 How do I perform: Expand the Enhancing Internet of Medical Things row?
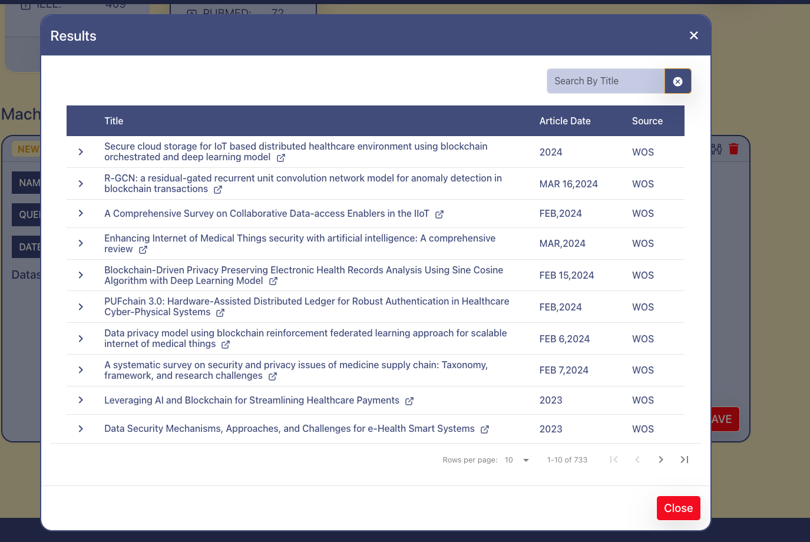click(81, 243)
